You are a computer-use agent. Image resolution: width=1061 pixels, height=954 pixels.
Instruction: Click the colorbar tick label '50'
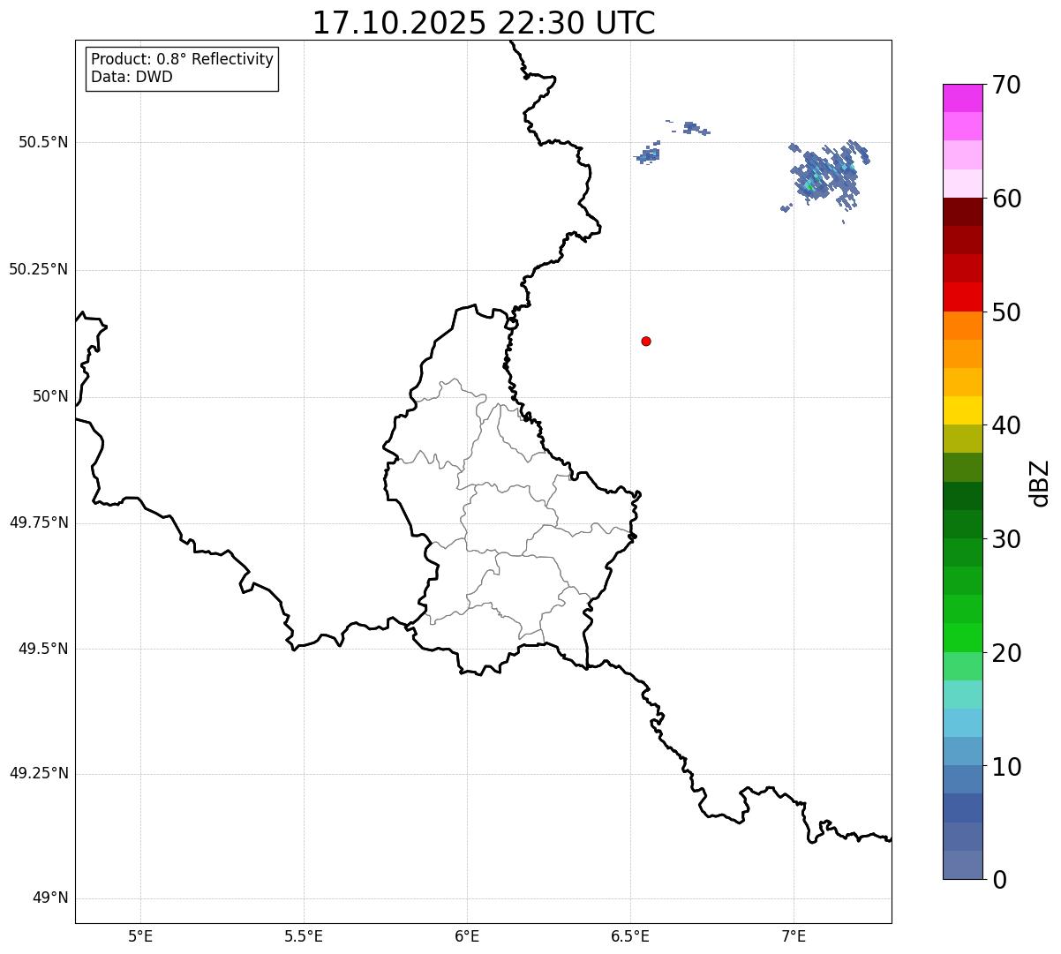click(1006, 312)
